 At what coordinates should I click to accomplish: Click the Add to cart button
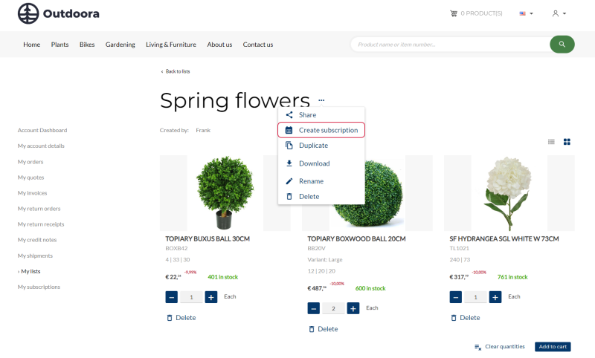553,347
